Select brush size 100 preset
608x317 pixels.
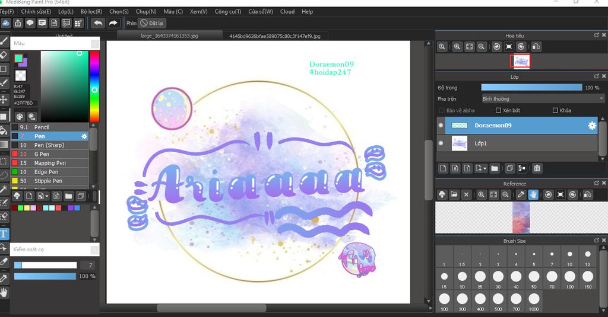569,280
